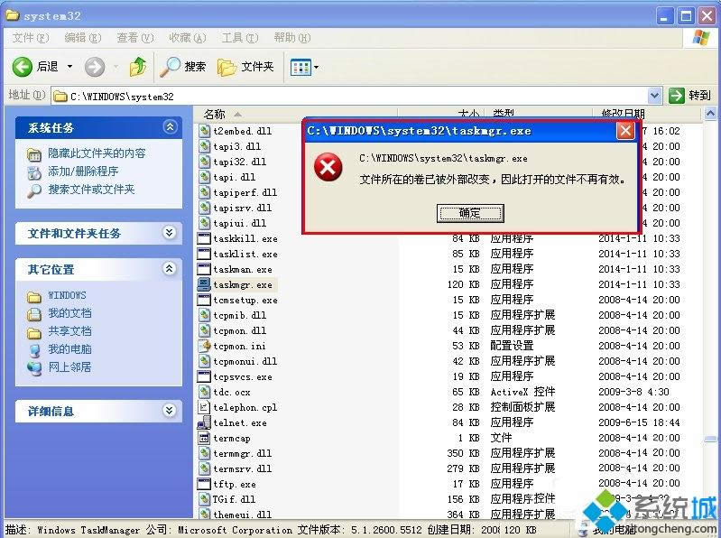Open the Back button history dropdown arrow
This screenshot has width=721, height=538.
[x=70, y=67]
